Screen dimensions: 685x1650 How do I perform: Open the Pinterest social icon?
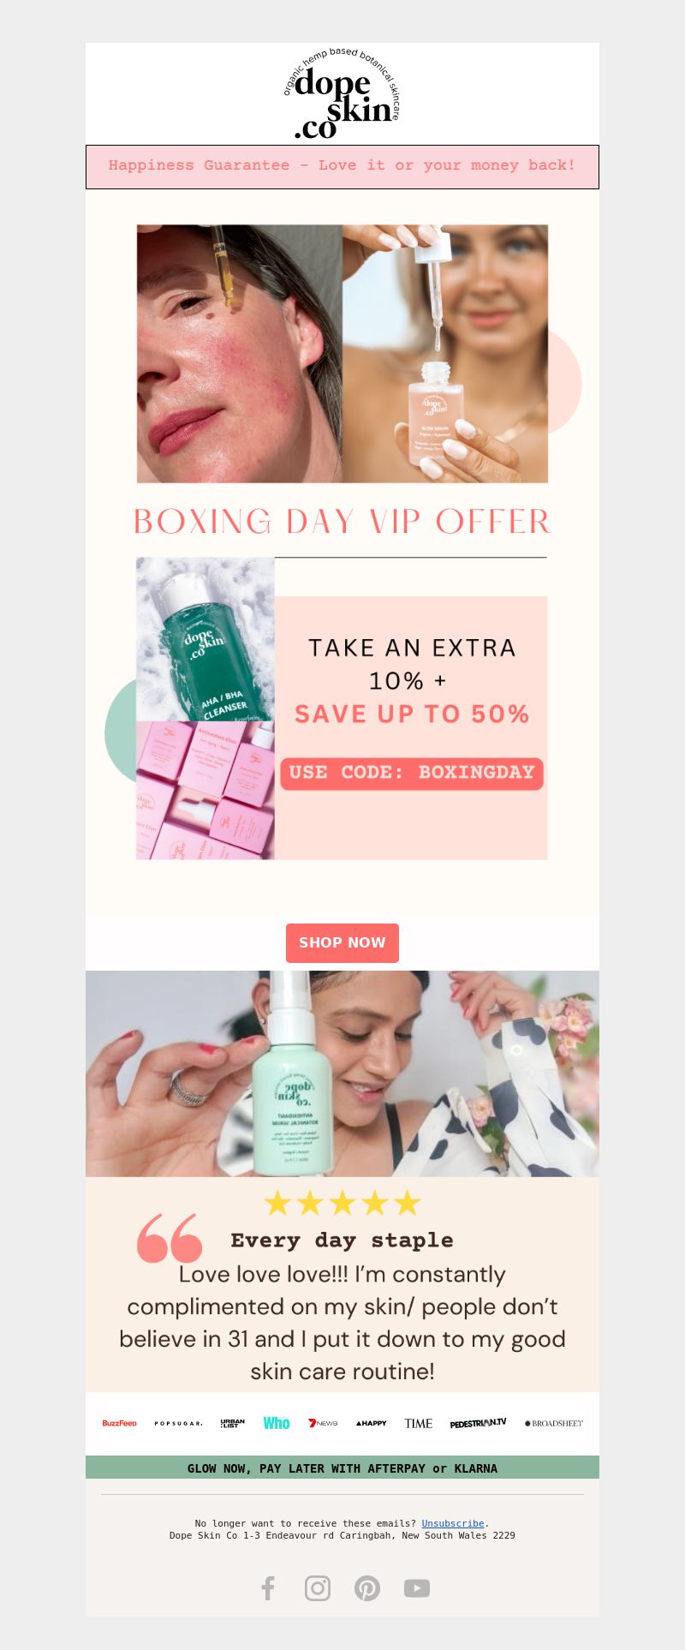[x=367, y=1588]
